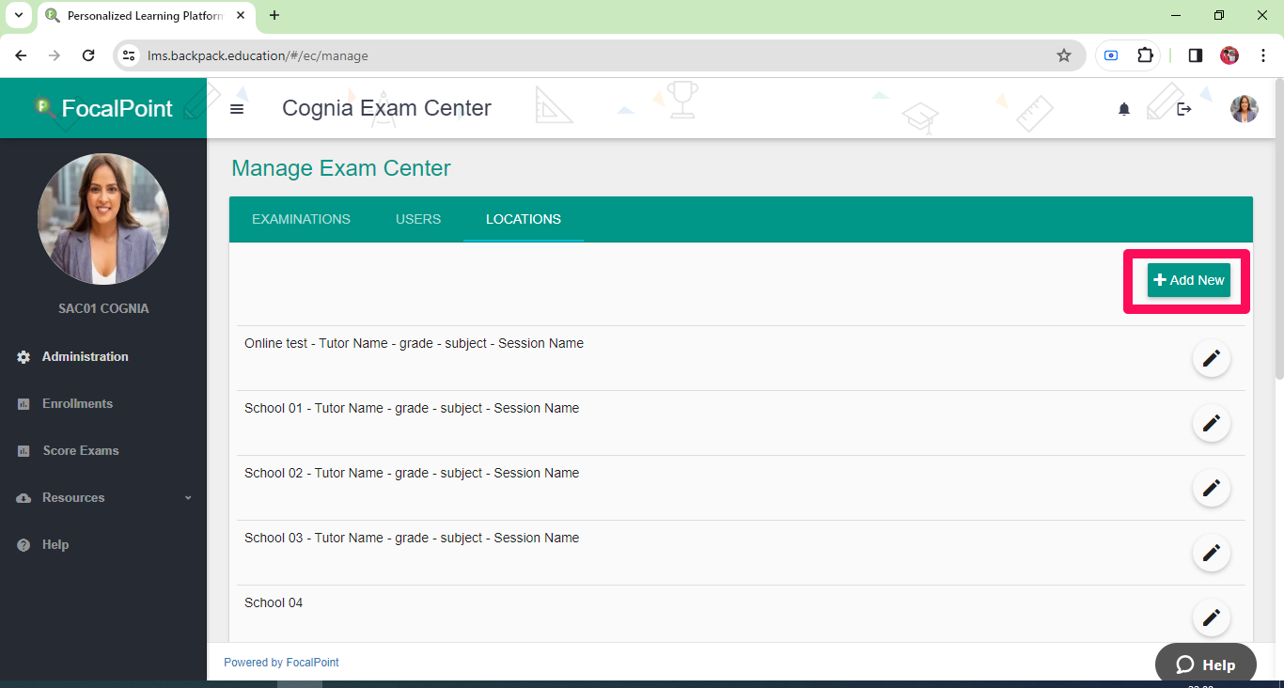Screen dimensions: 1284x688
Task: Click the screen recorder extension icon
Action: coord(1111,55)
